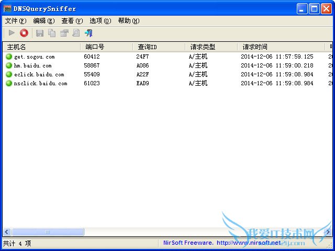Click the start capture play icon
The height and width of the screenshot is (251, 335).
pos(12,33)
